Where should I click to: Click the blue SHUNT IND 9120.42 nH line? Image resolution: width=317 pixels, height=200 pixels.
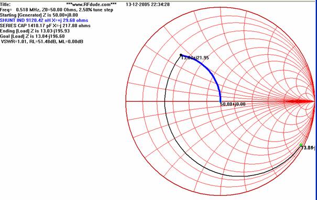point(44,20)
